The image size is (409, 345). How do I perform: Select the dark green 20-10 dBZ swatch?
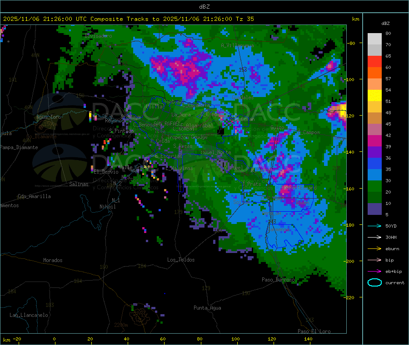pyautogui.click(x=374, y=198)
